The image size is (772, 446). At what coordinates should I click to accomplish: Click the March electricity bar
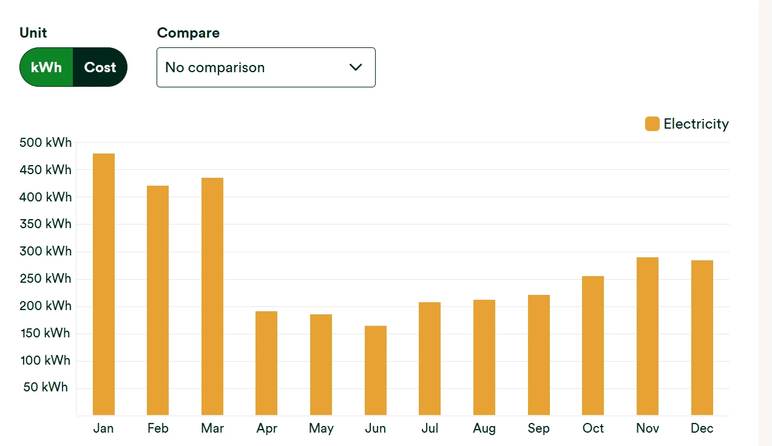click(x=212, y=296)
